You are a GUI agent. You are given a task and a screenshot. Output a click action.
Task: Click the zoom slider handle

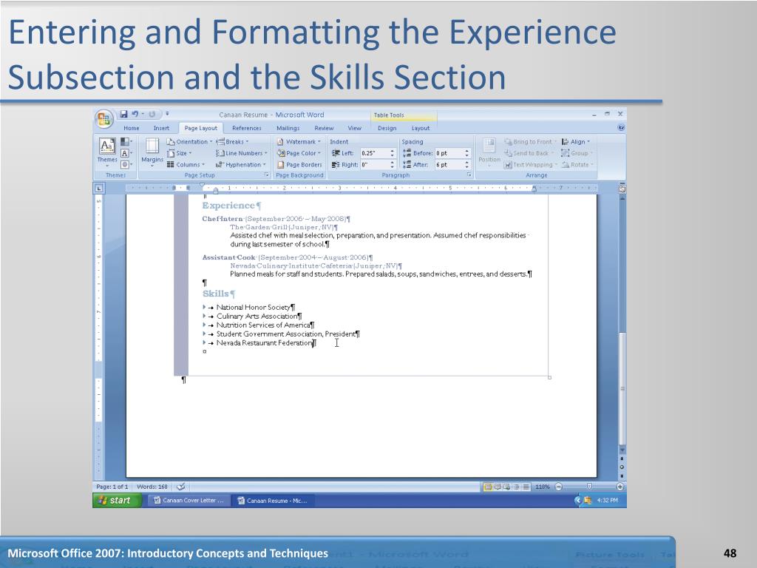589,487
